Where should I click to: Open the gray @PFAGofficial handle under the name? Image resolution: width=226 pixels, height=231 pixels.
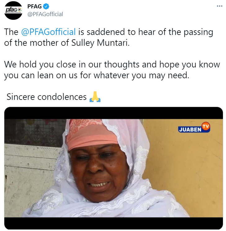point(45,14)
